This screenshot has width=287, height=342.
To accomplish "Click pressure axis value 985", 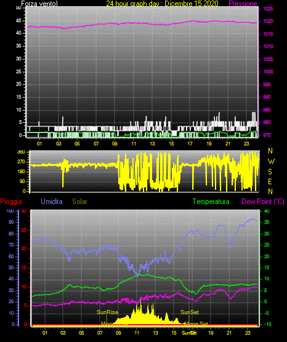I will [267, 110].
